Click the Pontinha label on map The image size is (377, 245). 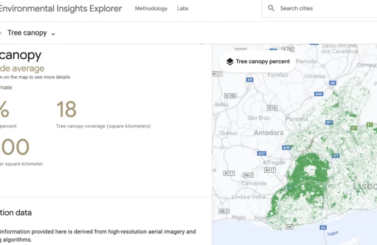click(297, 119)
